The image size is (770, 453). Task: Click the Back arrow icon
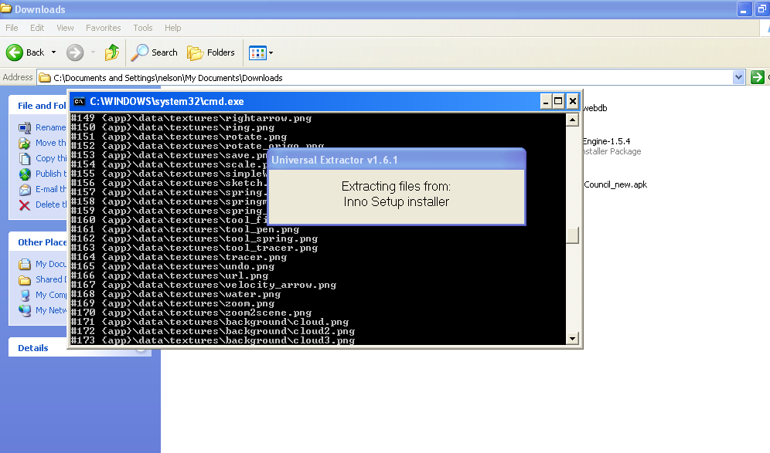14,52
